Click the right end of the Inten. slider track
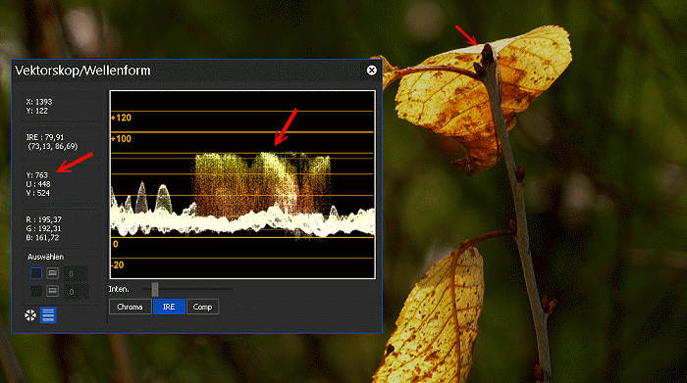Screen dimensions: 687x383 tap(230, 289)
